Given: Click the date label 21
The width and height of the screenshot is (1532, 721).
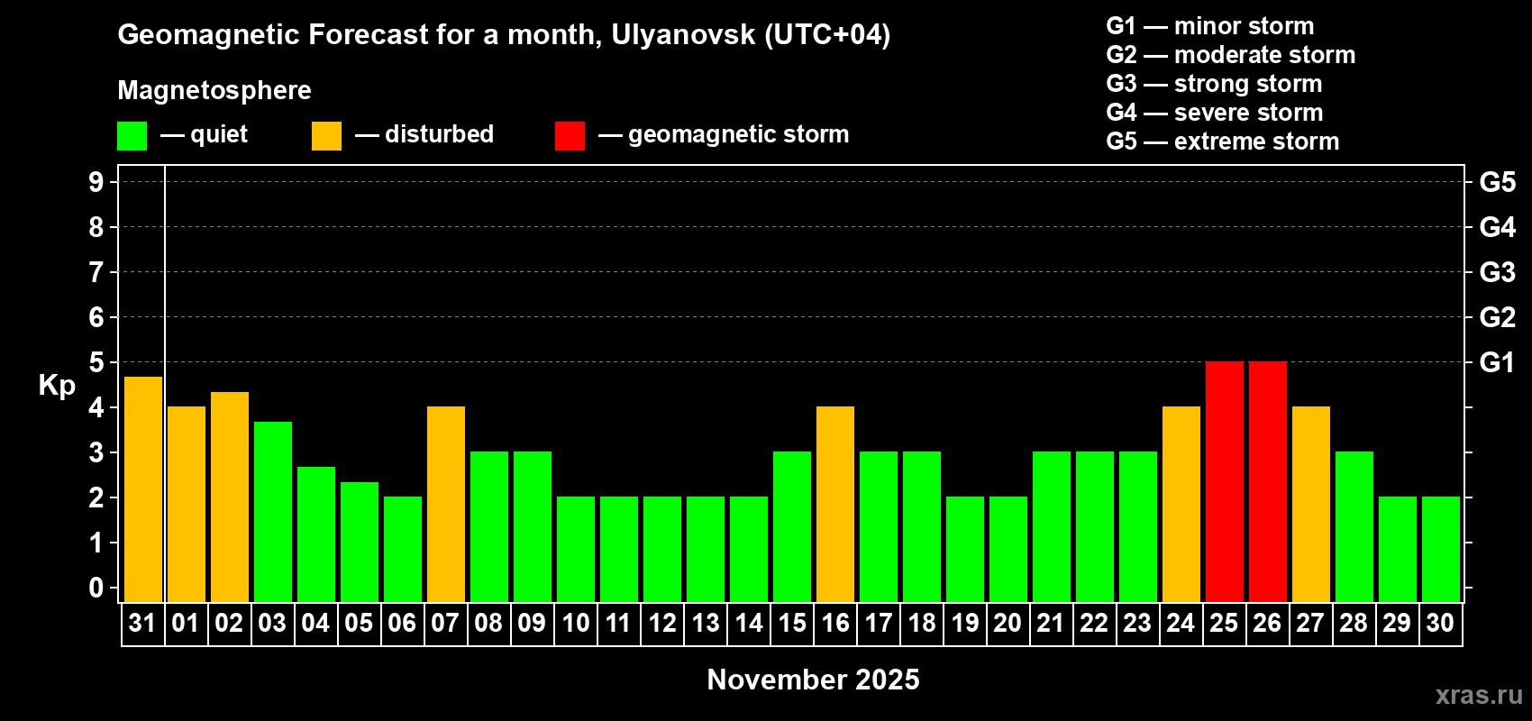Looking at the screenshot, I should pos(1051,624).
